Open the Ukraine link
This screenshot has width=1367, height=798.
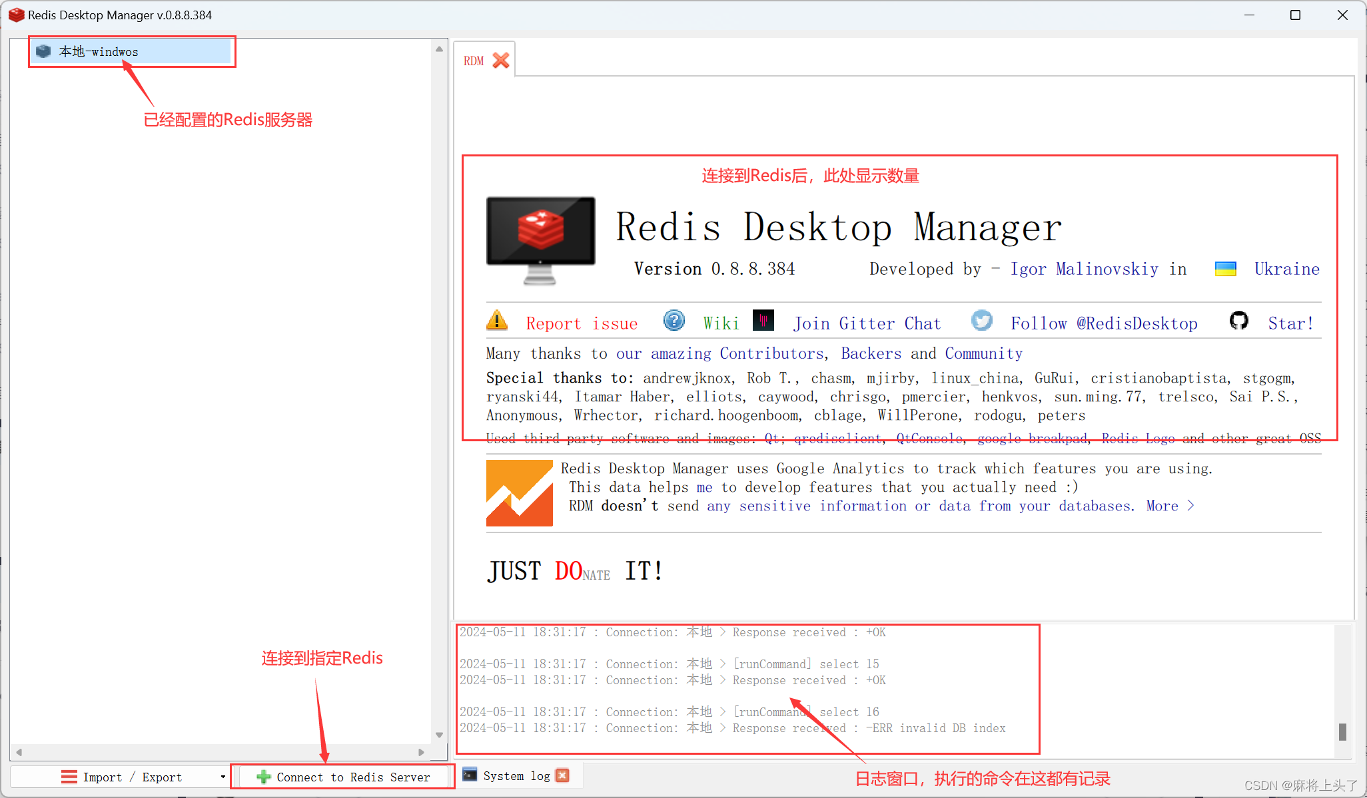1287,269
